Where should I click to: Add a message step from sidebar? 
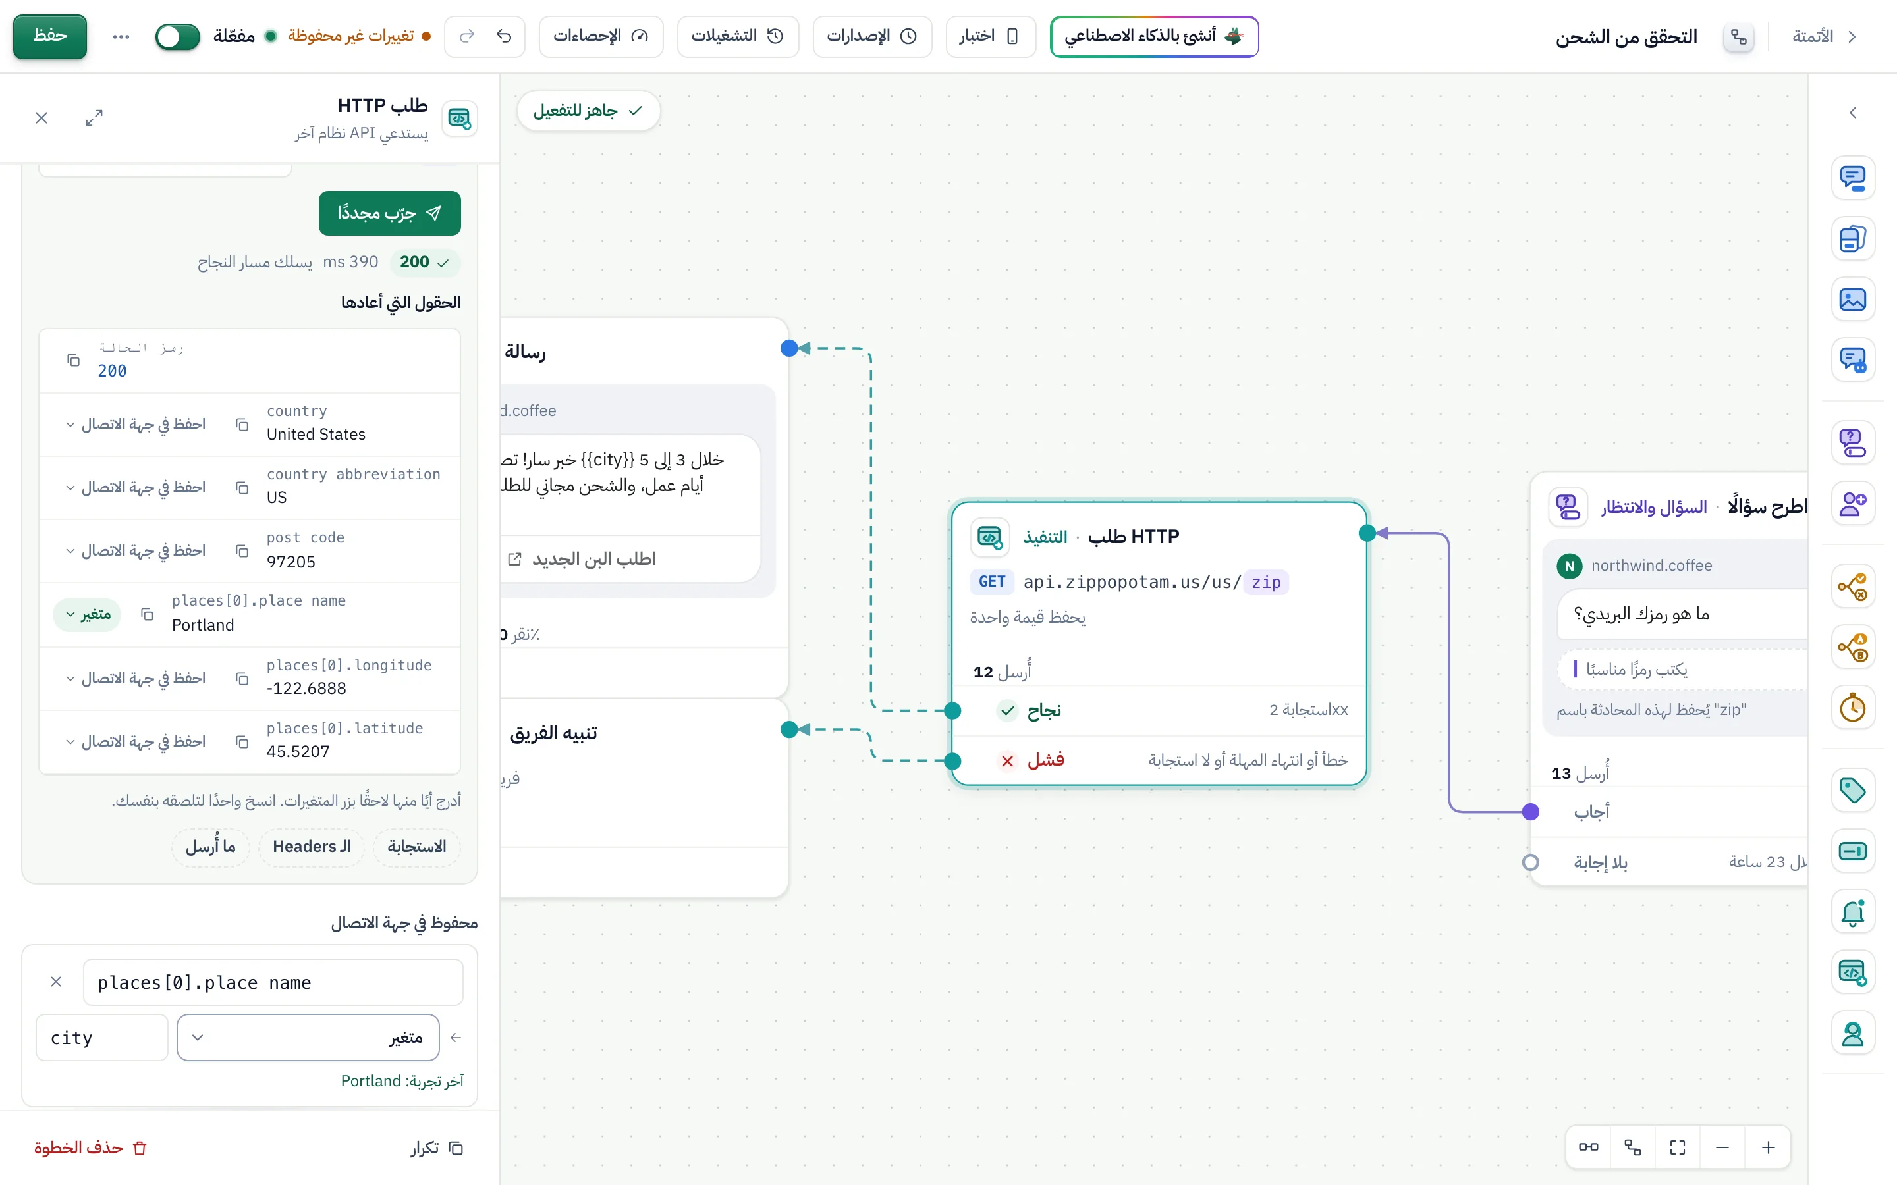(x=1853, y=178)
